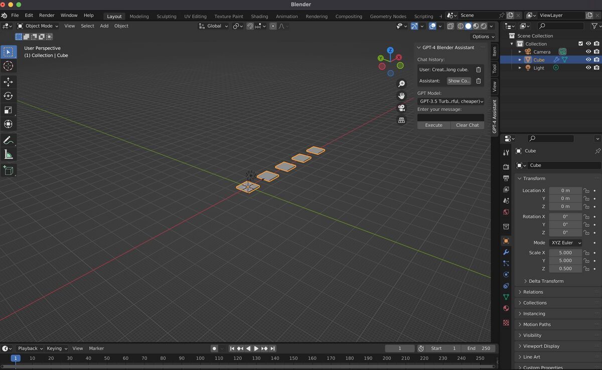Switch to the Shading workspace tab
Screen dimensions: 602x370
coord(259,16)
